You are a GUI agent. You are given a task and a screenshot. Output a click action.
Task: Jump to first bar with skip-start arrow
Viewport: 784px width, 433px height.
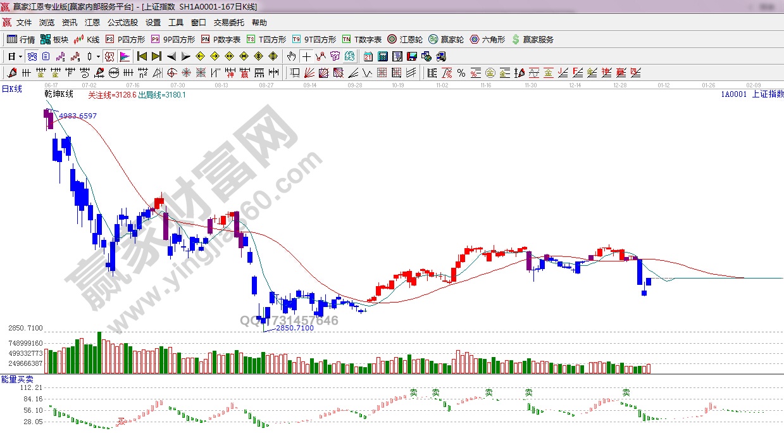click(142, 56)
